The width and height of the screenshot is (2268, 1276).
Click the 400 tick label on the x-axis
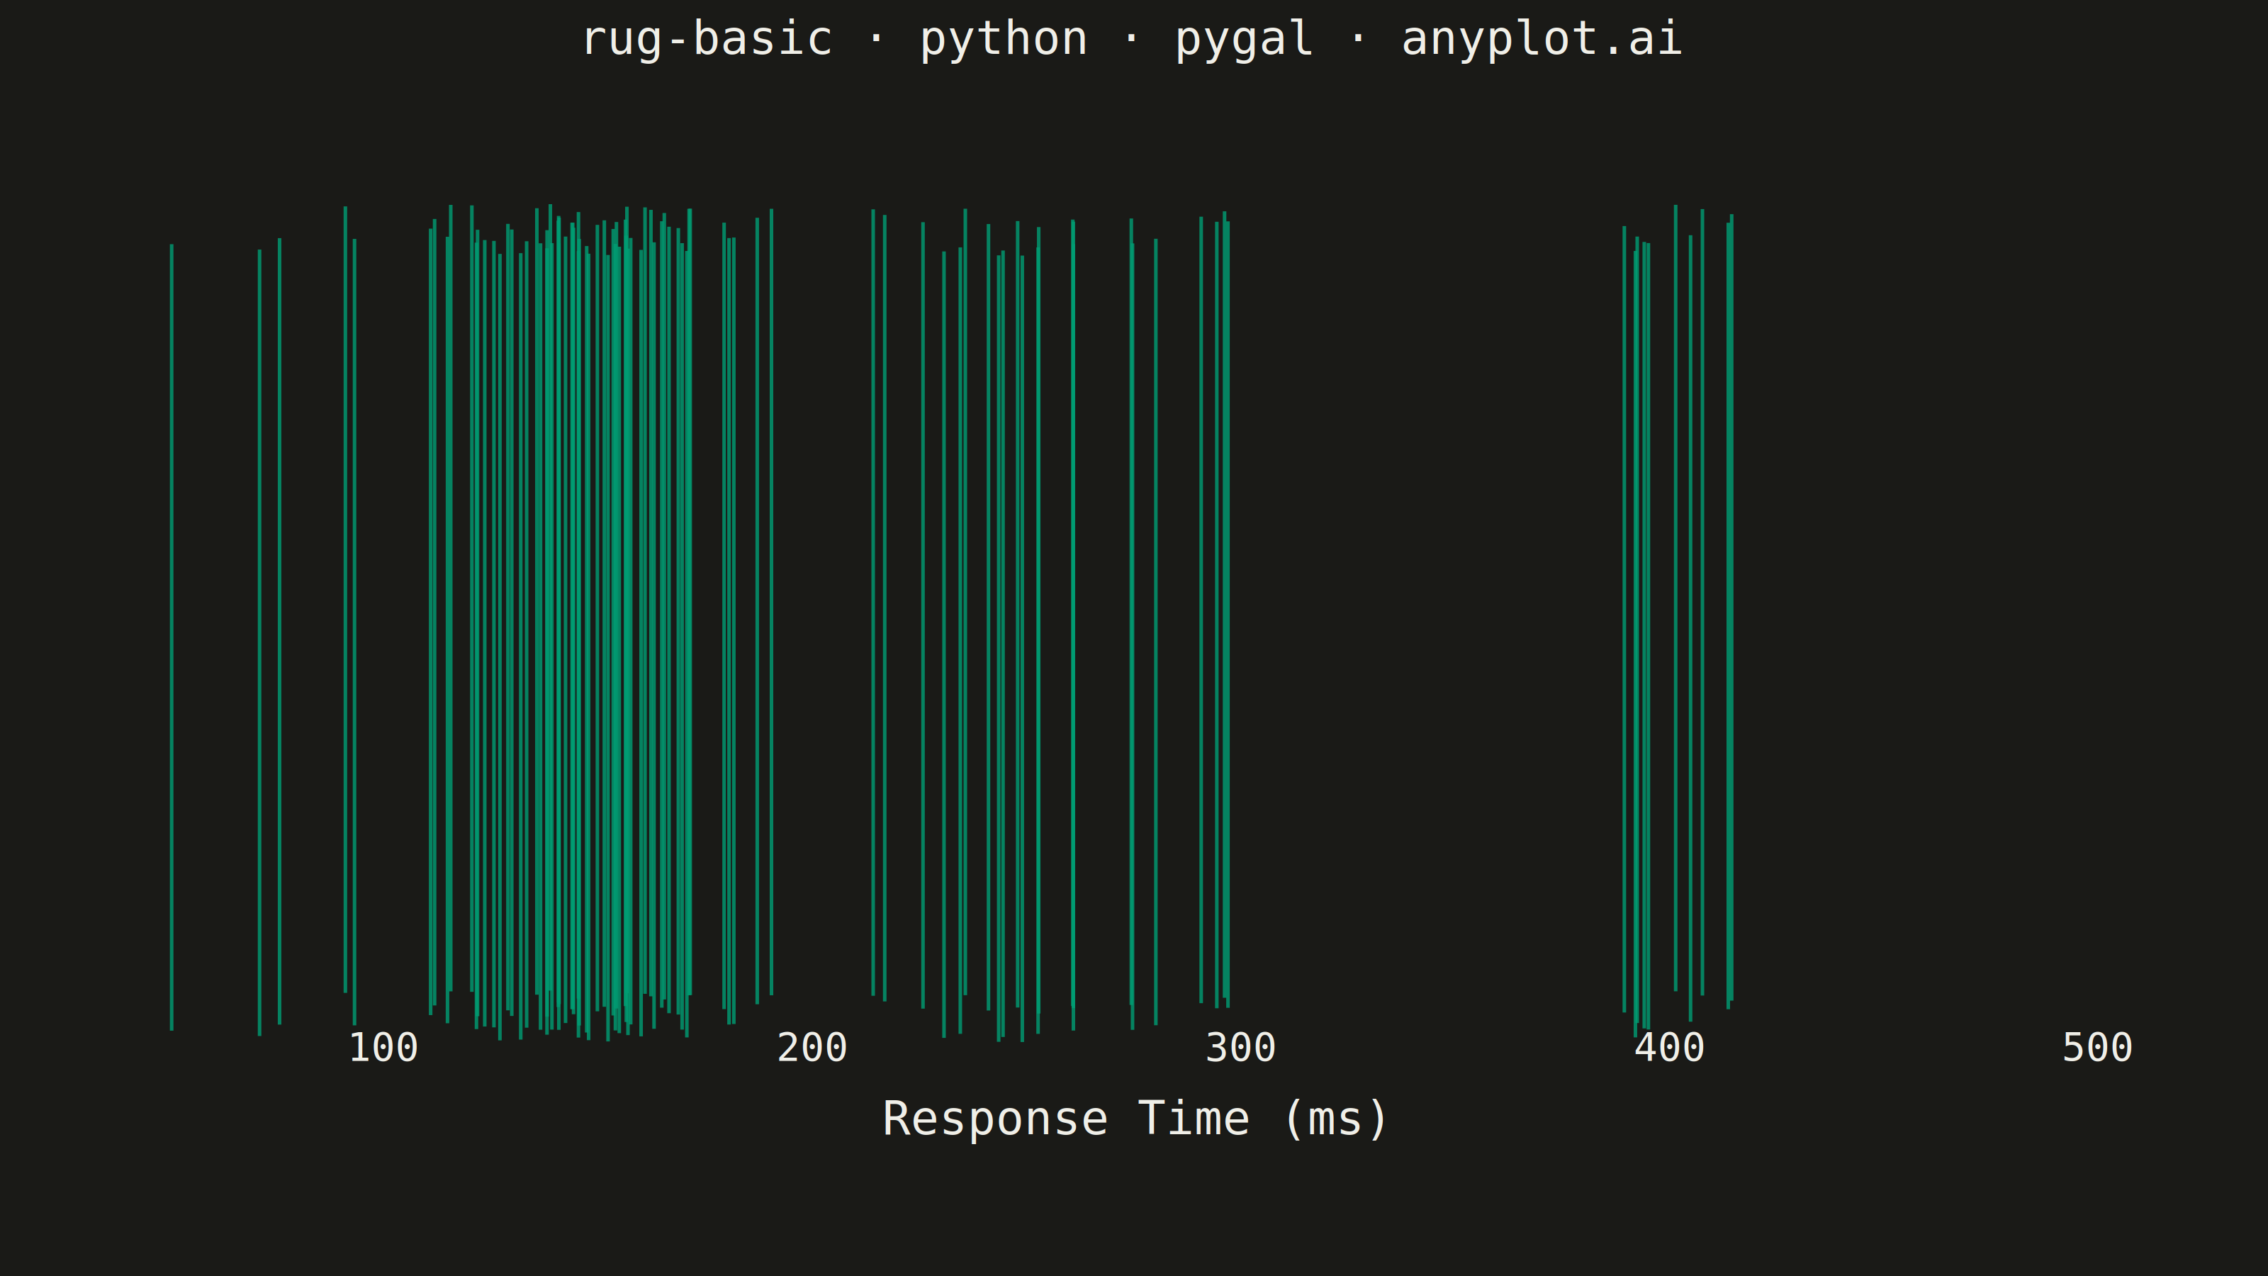(x=1669, y=1048)
